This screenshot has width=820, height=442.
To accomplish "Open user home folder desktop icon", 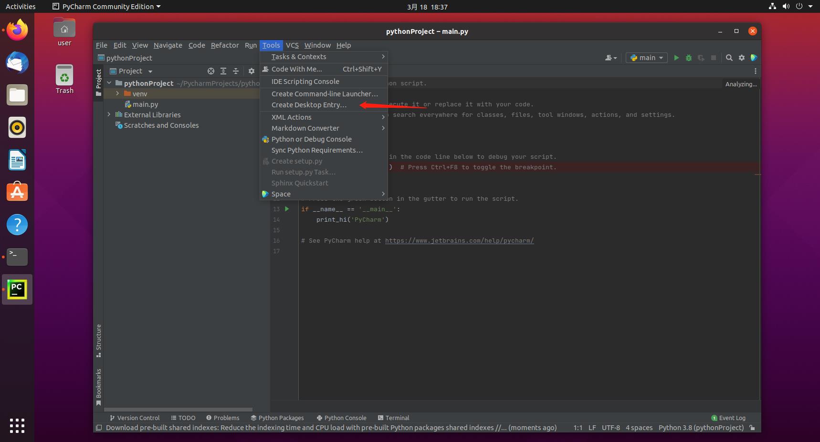I will pos(64,32).
